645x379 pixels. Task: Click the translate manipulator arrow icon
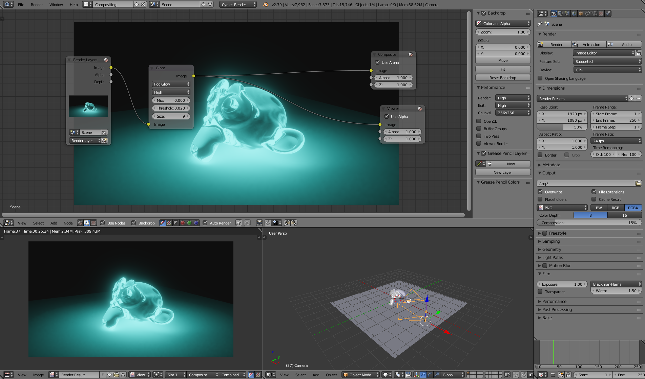coord(423,375)
